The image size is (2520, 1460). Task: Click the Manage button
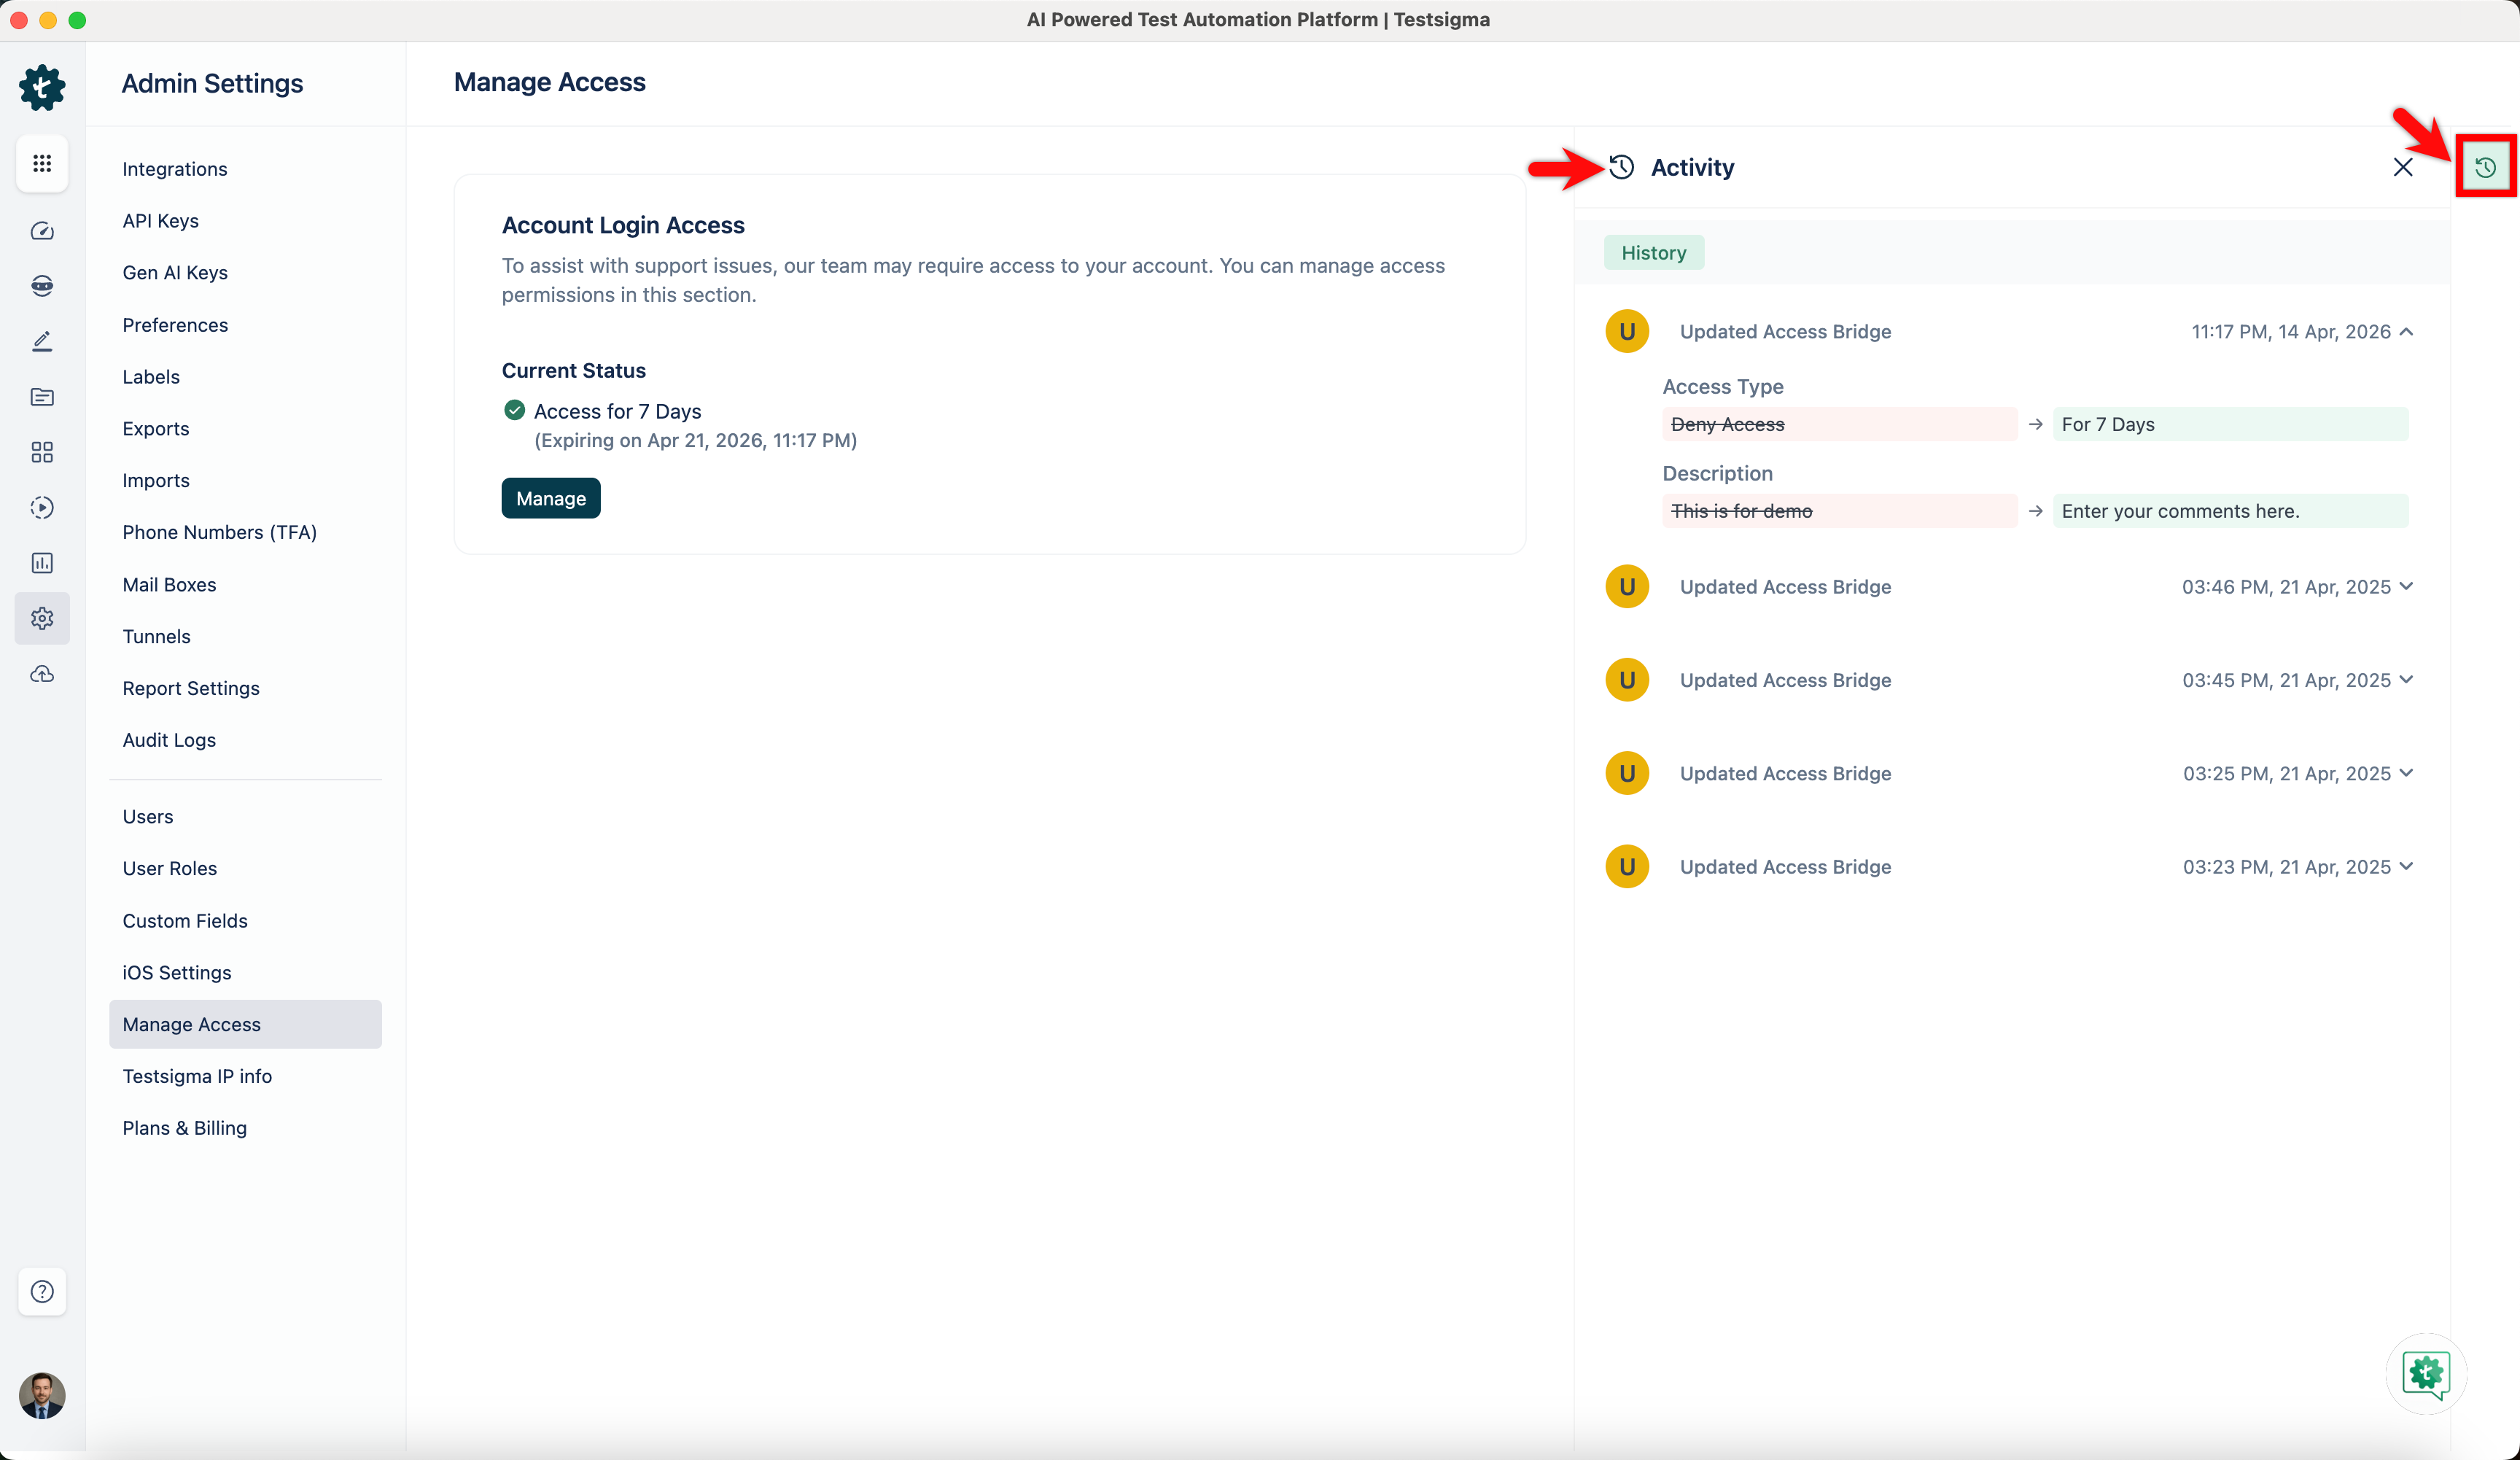click(x=550, y=497)
